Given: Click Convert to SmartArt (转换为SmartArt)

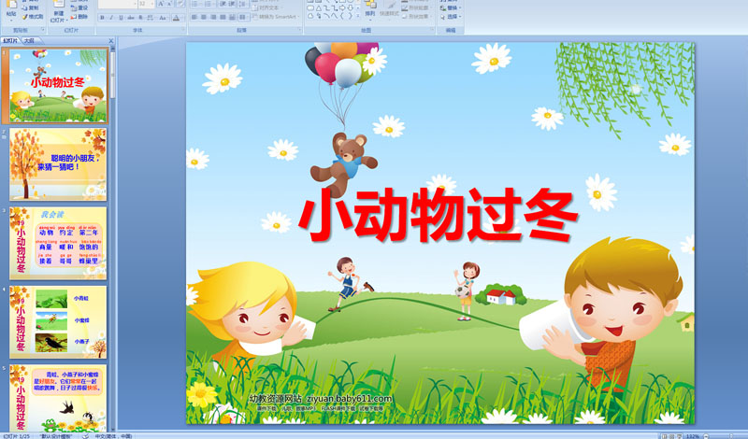Looking at the screenshot, I should pyautogui.click(x=277, y=17).
